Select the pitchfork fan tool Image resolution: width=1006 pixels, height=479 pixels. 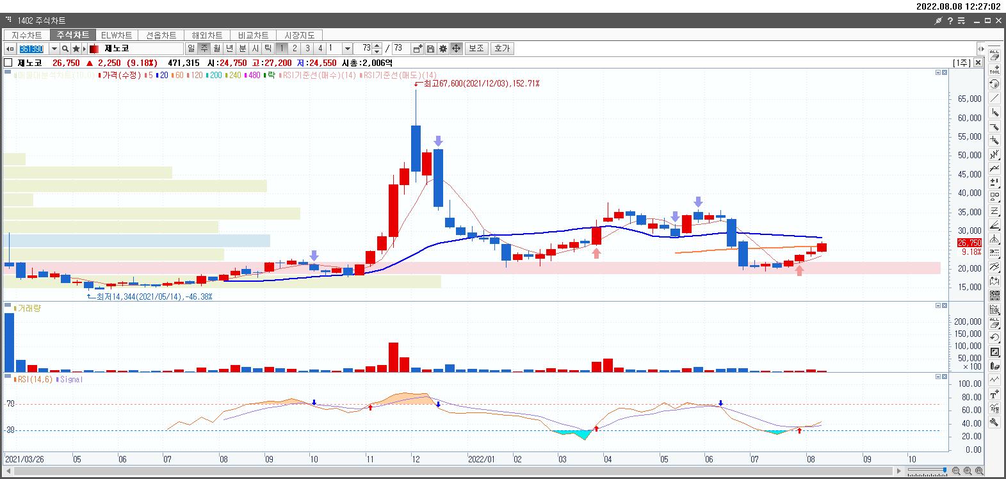pos(994,238)
